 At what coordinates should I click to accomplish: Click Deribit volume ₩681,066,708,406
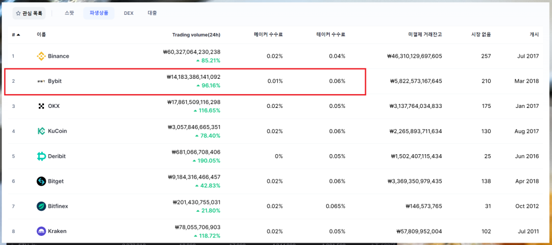click(196, 152)
